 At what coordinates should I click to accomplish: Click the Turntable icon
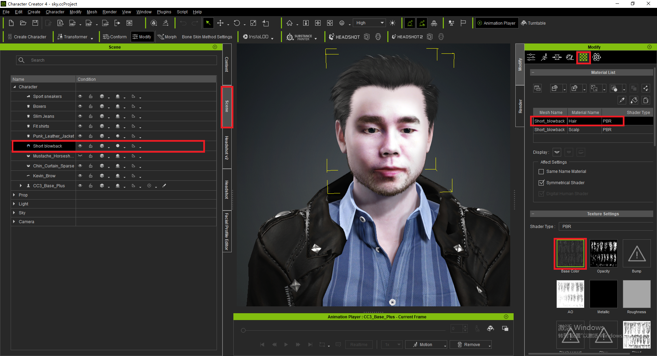tap(533, 23)
